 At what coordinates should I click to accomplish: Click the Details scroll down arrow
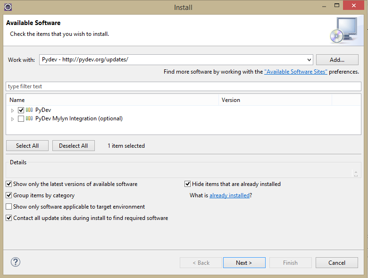pyautogui.click(x=356, y=175)
